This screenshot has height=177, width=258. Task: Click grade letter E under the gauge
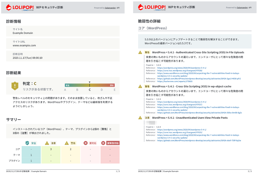coord(115,90)
